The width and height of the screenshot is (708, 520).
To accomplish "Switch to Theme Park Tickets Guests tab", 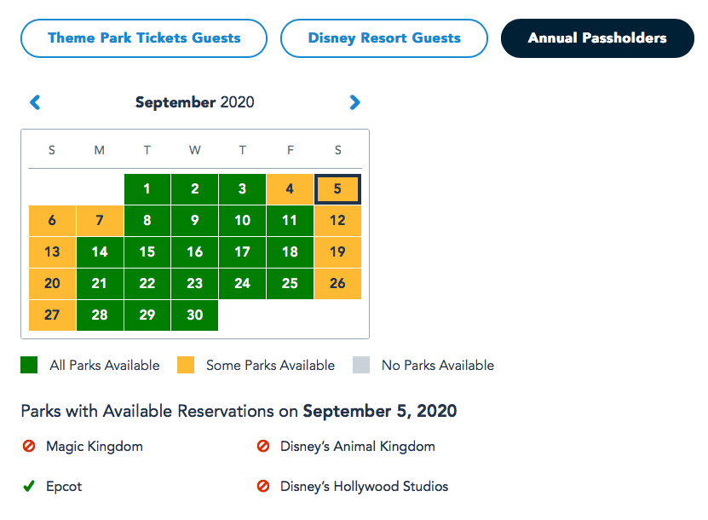I will [x=144, y=38].
